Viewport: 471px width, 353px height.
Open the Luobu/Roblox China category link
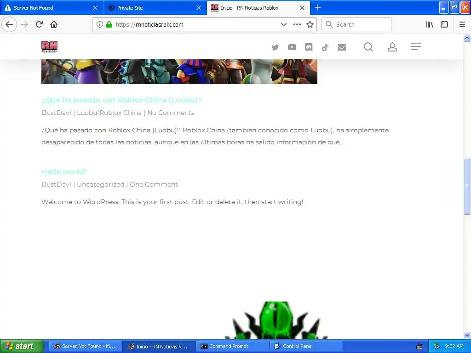point(109,113)
